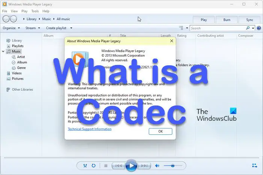
Task: Switch to the Sync tab
Action: pos(249,20)
